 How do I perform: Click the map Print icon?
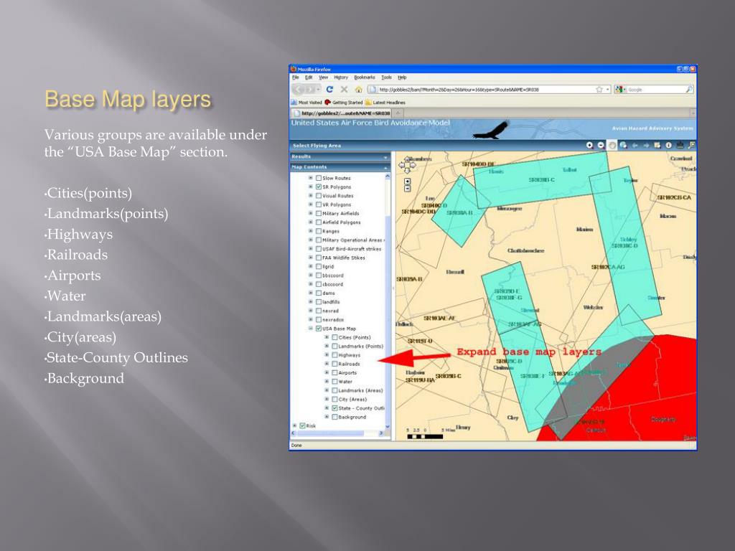[x=680, y=145]
